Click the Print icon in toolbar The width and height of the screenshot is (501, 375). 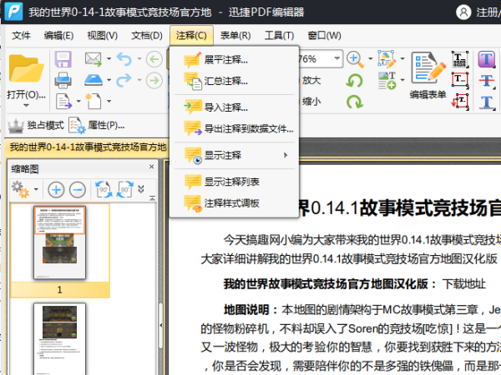[63, 80]
